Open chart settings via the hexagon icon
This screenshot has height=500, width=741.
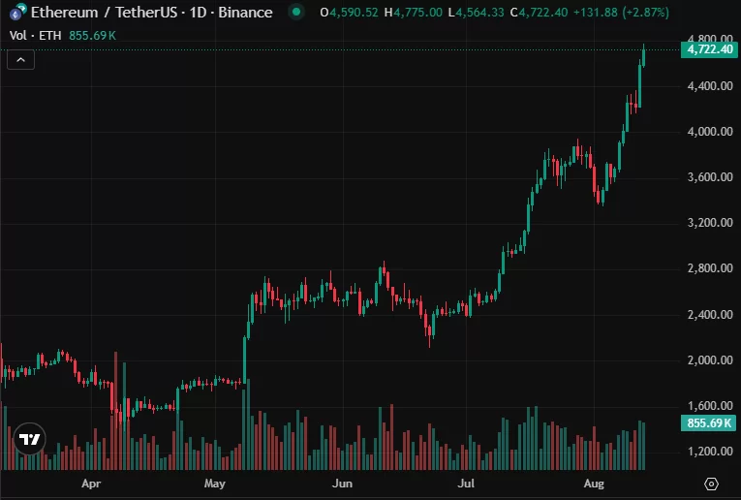[x=711, y=484]
